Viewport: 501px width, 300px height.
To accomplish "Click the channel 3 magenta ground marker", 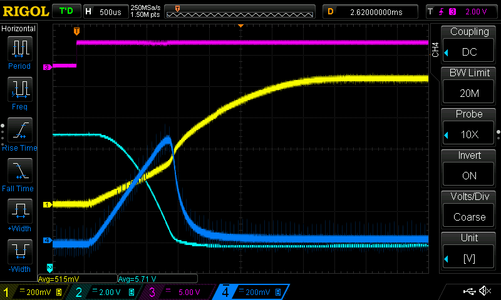I will click(48, 67).
